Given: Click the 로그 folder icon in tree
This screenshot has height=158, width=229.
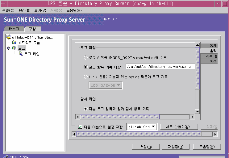Looking at the screenshot, I should [14, 48].
